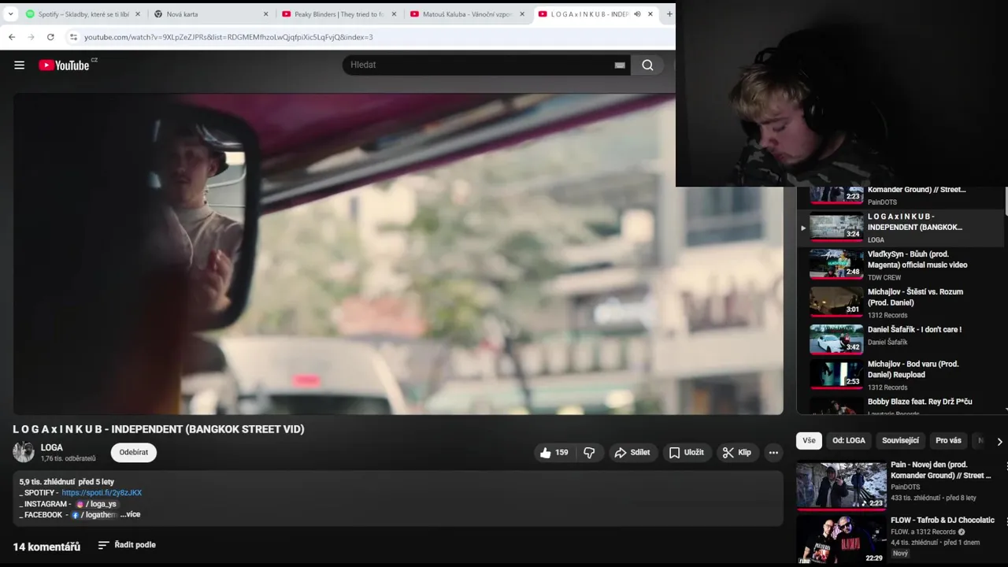Switch to the Matouš Kaluba tab
Image resolution: width=1008 pixels, height=567 pixels.
point(467,14)
